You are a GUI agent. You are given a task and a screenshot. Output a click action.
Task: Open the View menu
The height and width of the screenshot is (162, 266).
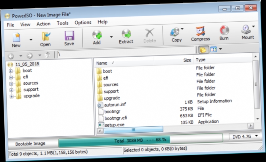25,25
